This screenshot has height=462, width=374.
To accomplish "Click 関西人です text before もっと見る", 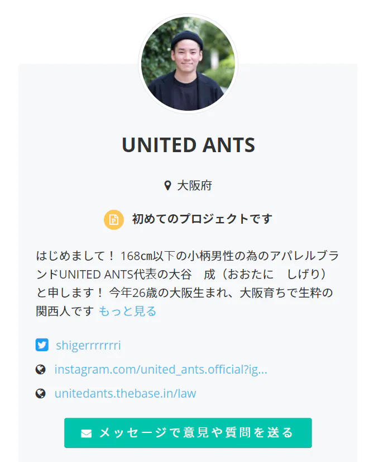I will [65, 311].
